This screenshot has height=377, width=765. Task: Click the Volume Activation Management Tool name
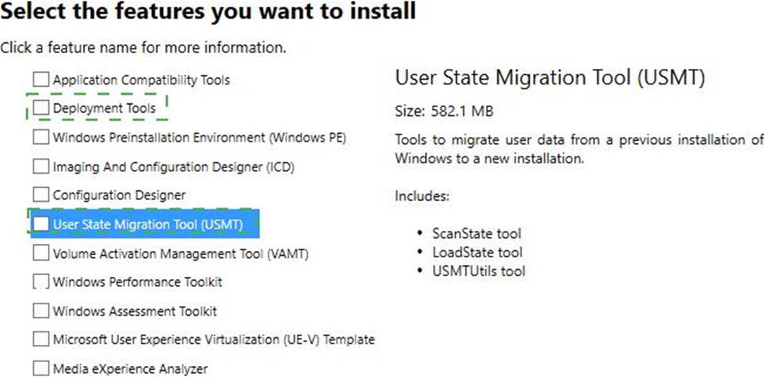click(181, 253)
